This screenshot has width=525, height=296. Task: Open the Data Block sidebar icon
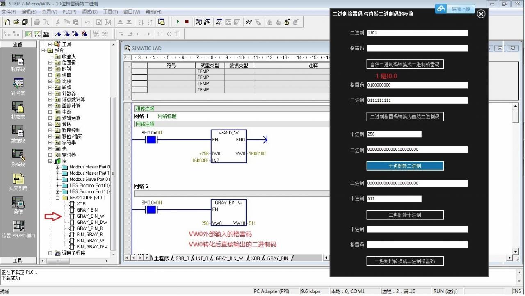click(x=18, y=134)
